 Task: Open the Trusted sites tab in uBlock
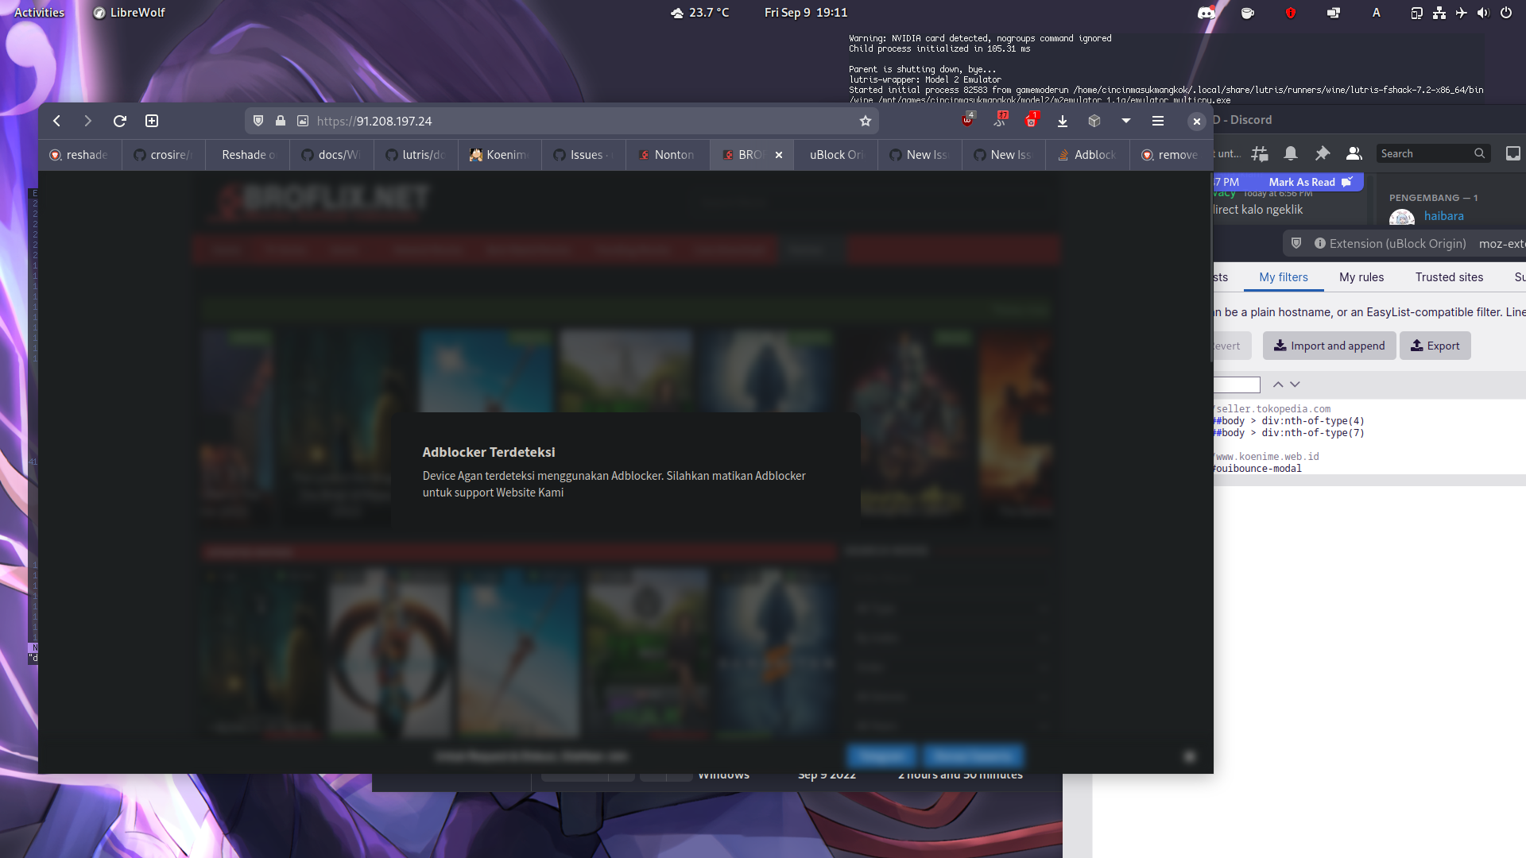(x=1449, y=277)
